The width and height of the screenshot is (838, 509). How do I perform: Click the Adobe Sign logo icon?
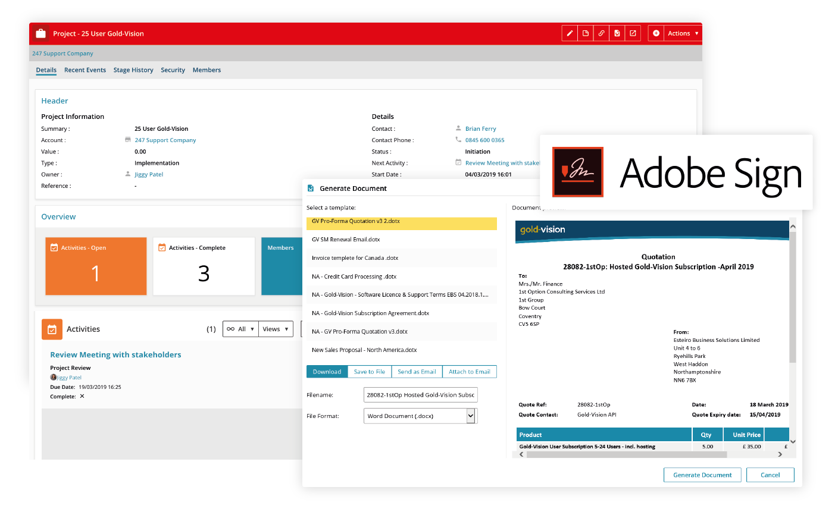tap(578, 172)
